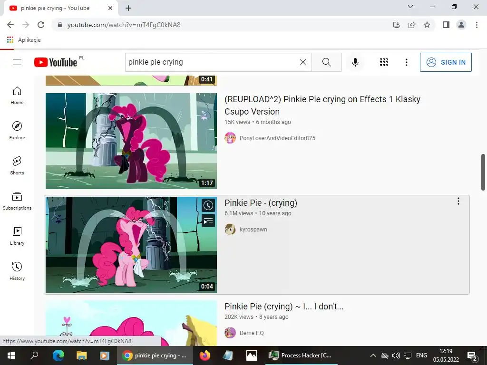
Task: Click the install/download icon in address bar
Action: click(x=397, y=25)
